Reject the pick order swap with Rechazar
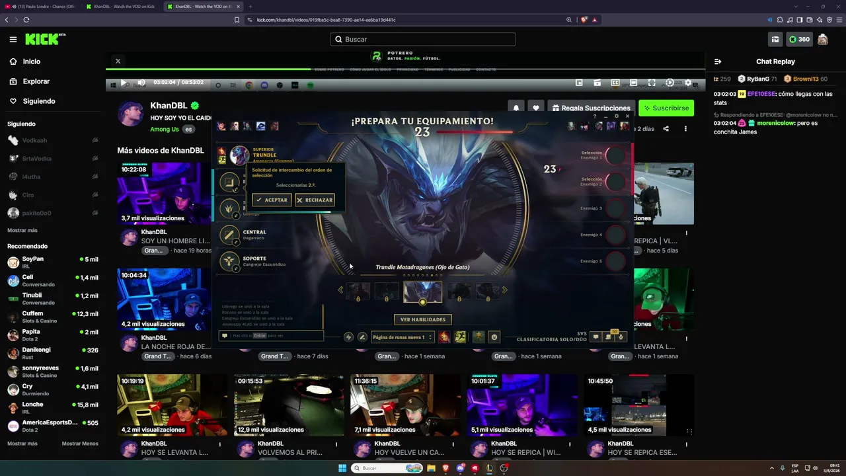The image size is (846, 476). coord(315,200)
